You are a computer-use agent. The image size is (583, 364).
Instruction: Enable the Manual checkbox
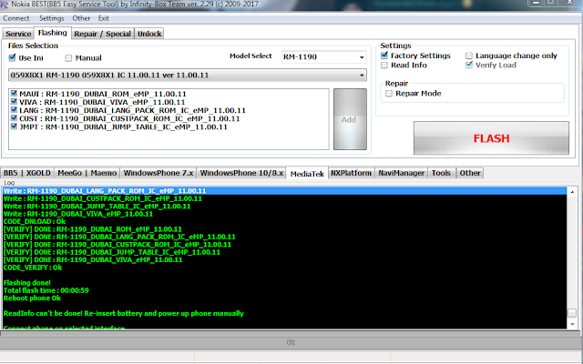click(68, 58)
